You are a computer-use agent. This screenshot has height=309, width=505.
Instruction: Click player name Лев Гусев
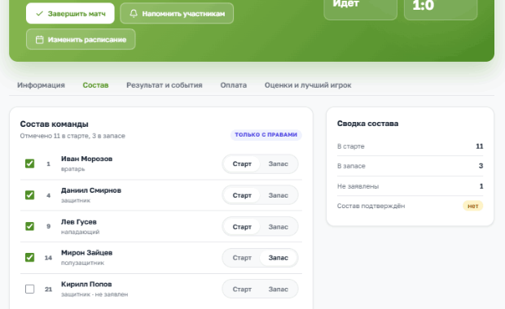[79, 222]
